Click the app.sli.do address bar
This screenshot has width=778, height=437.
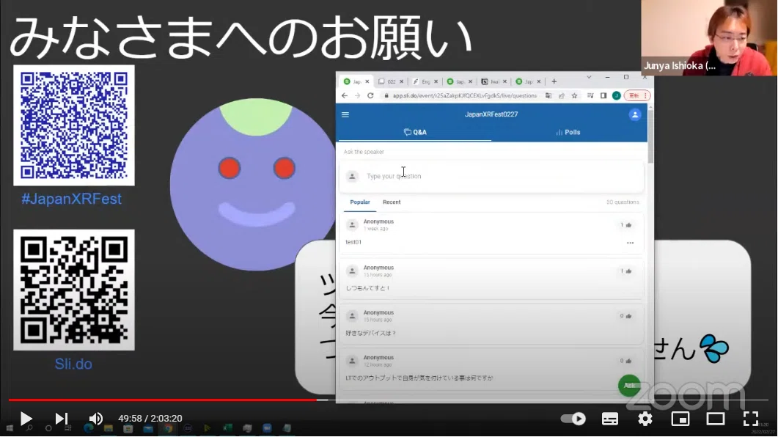[464, 96]
